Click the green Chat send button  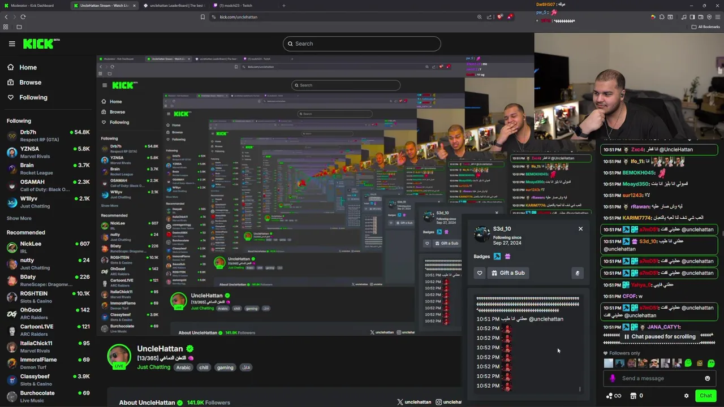pyautogui.click(x=705, y=396)
